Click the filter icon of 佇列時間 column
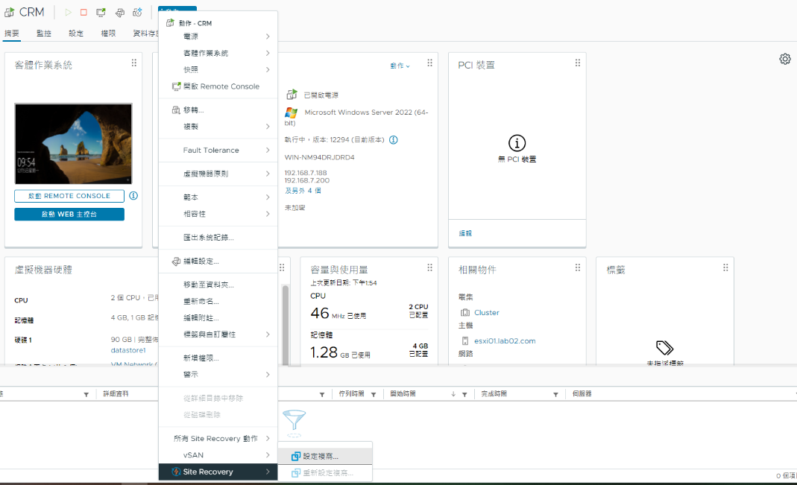 pyautogui.click(x=374, y=395)
